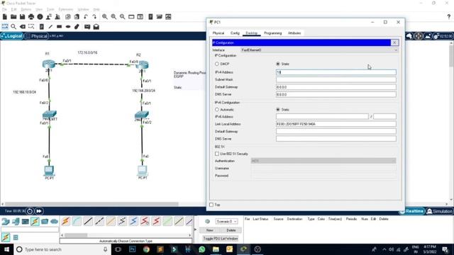Click router R2 on the workspace

(142, 64)
